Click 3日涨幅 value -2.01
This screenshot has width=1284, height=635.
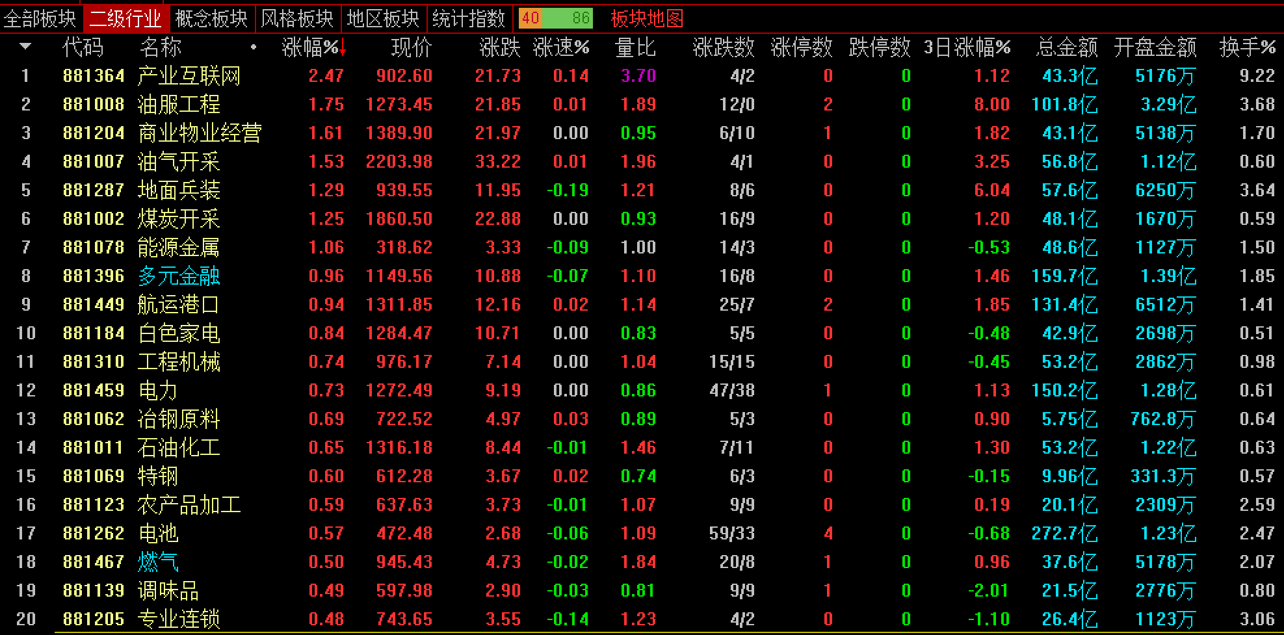988,591
